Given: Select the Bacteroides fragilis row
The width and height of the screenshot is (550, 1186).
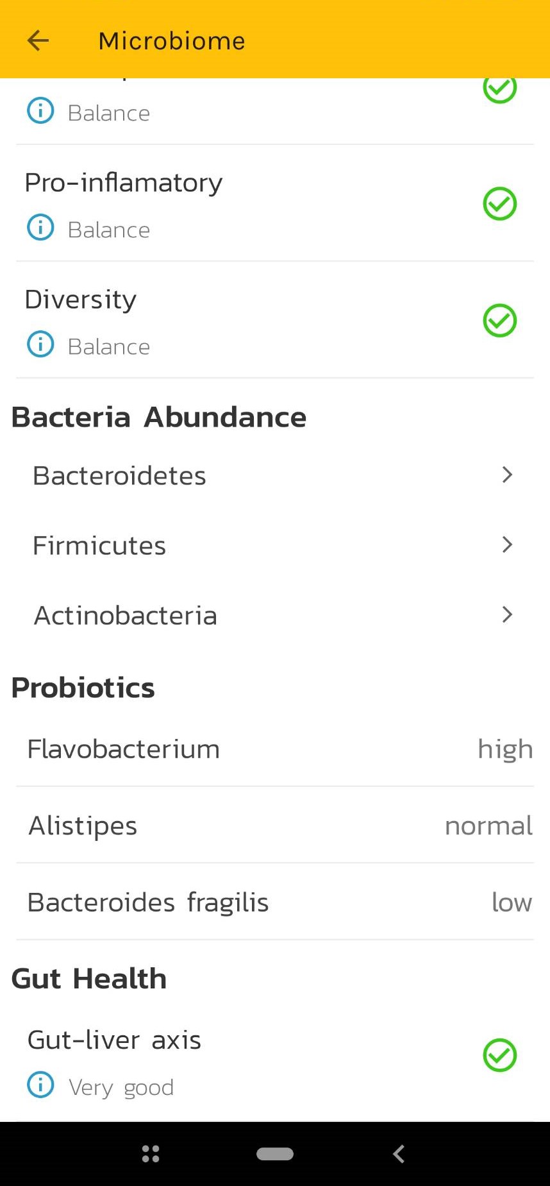Looking at the screenshot, I should coord(276,902).
